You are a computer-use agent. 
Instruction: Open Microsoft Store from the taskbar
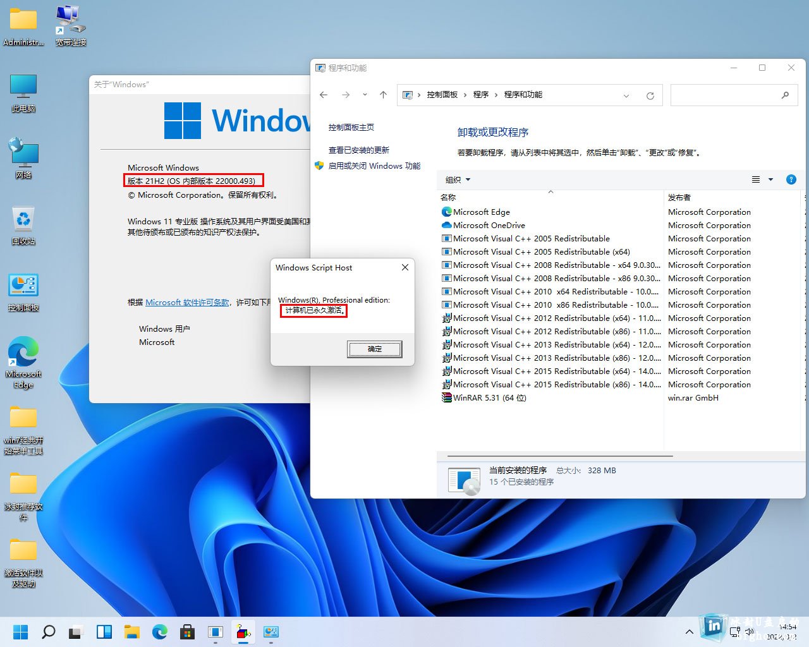187,632
